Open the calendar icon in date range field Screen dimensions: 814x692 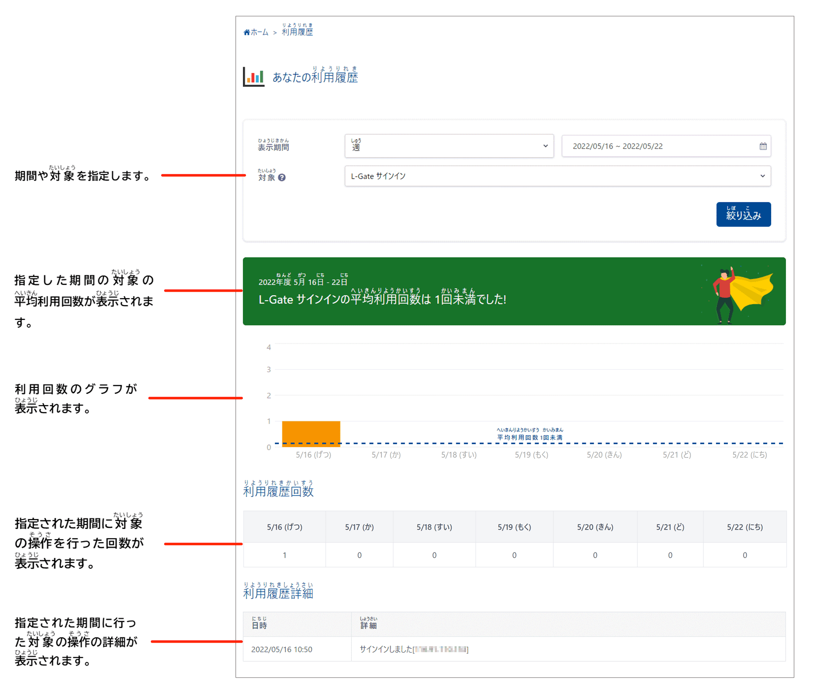click(x=763, y=146)
